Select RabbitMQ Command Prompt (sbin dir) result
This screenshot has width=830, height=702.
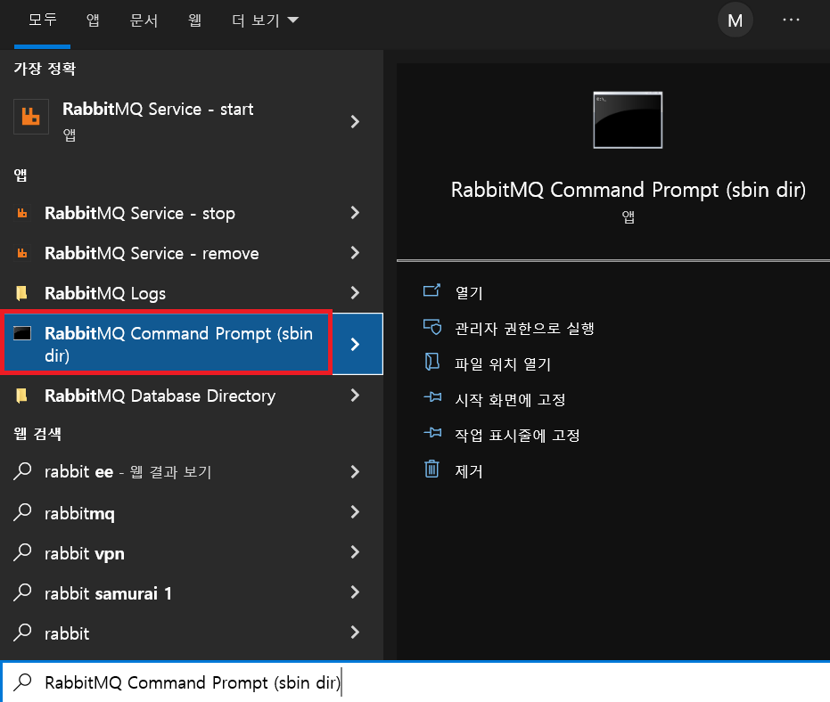[166, 343]
